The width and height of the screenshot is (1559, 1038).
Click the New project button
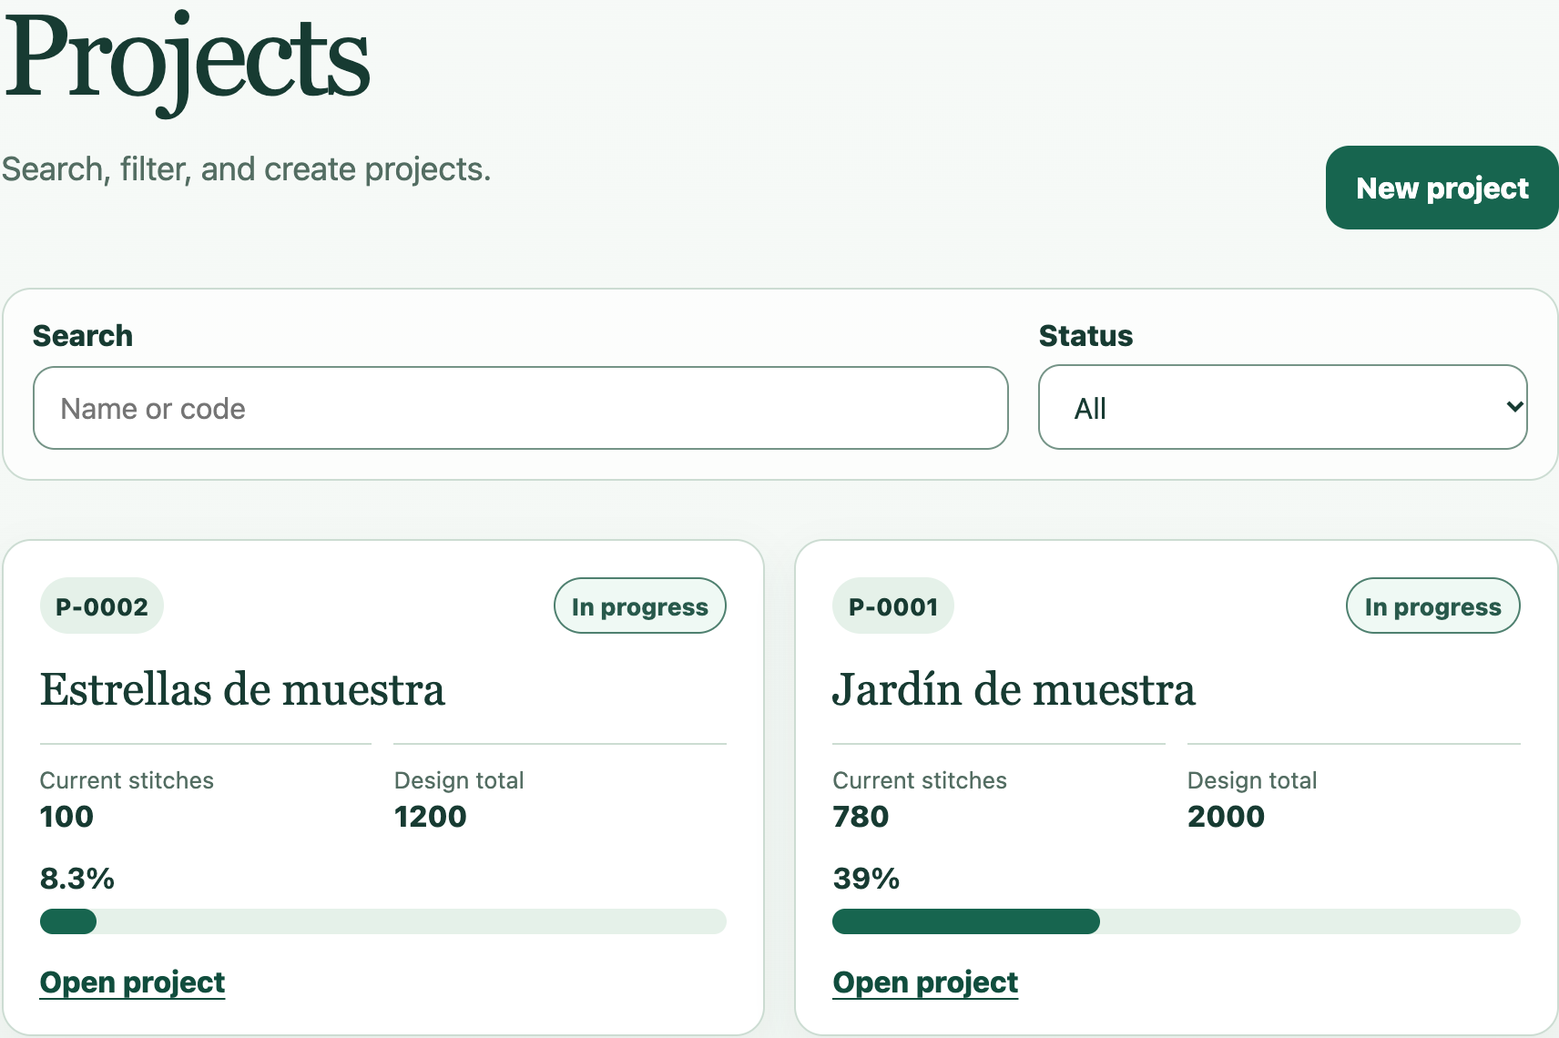tap(1442, 188)
